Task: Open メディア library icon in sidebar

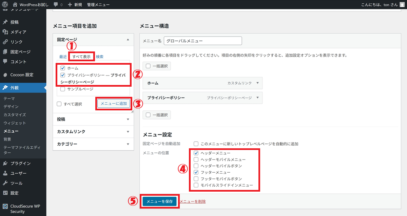Action: [5, 32]
